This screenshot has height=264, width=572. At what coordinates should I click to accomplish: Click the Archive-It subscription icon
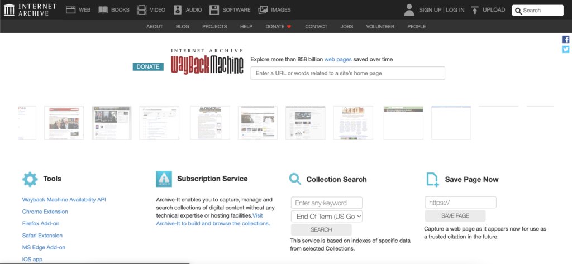click(x=164, y=179)
